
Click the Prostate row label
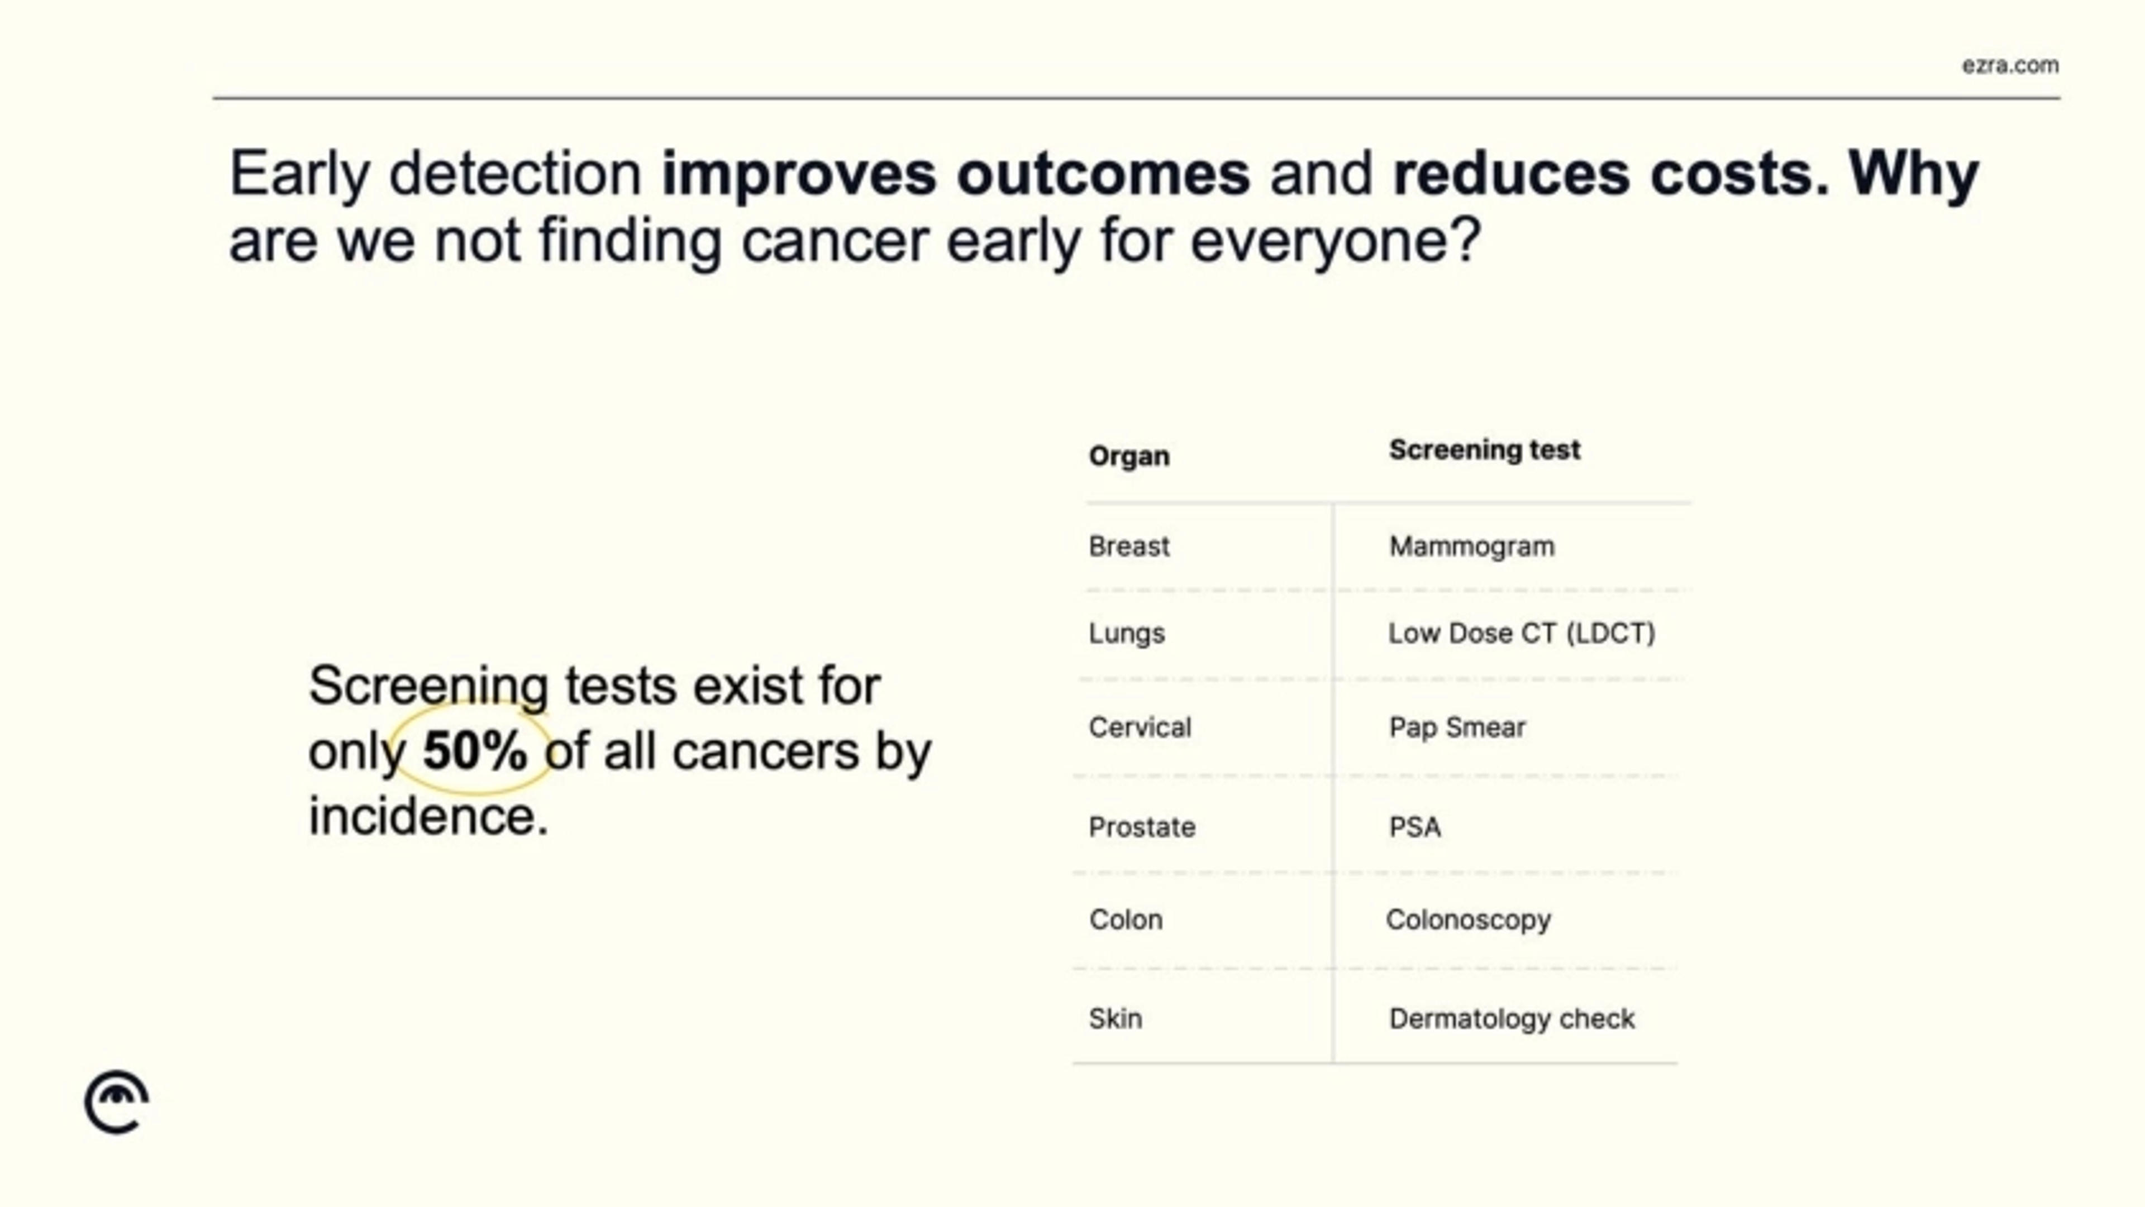(1142, 827)
